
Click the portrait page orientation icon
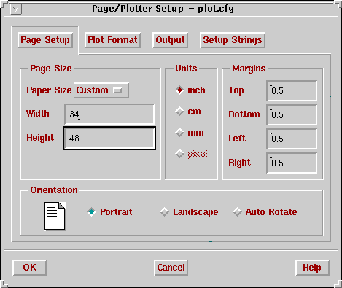click(55, 216)
